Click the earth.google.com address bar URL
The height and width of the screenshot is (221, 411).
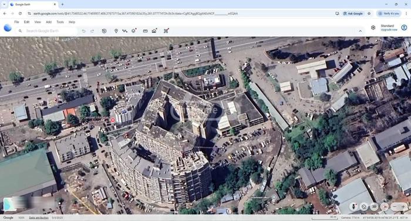(136, 14)
